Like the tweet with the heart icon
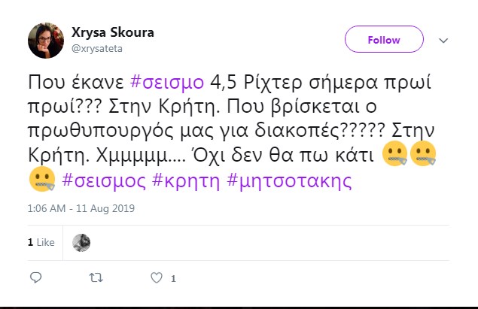 tap(157, 277)
